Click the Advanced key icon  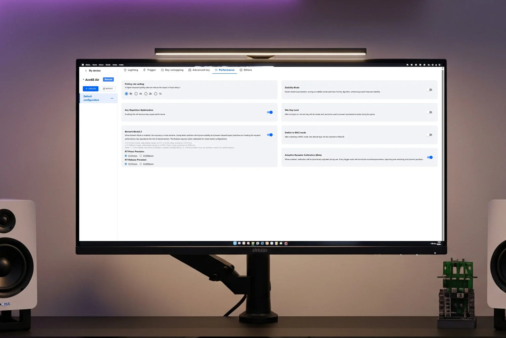point(190,70)
